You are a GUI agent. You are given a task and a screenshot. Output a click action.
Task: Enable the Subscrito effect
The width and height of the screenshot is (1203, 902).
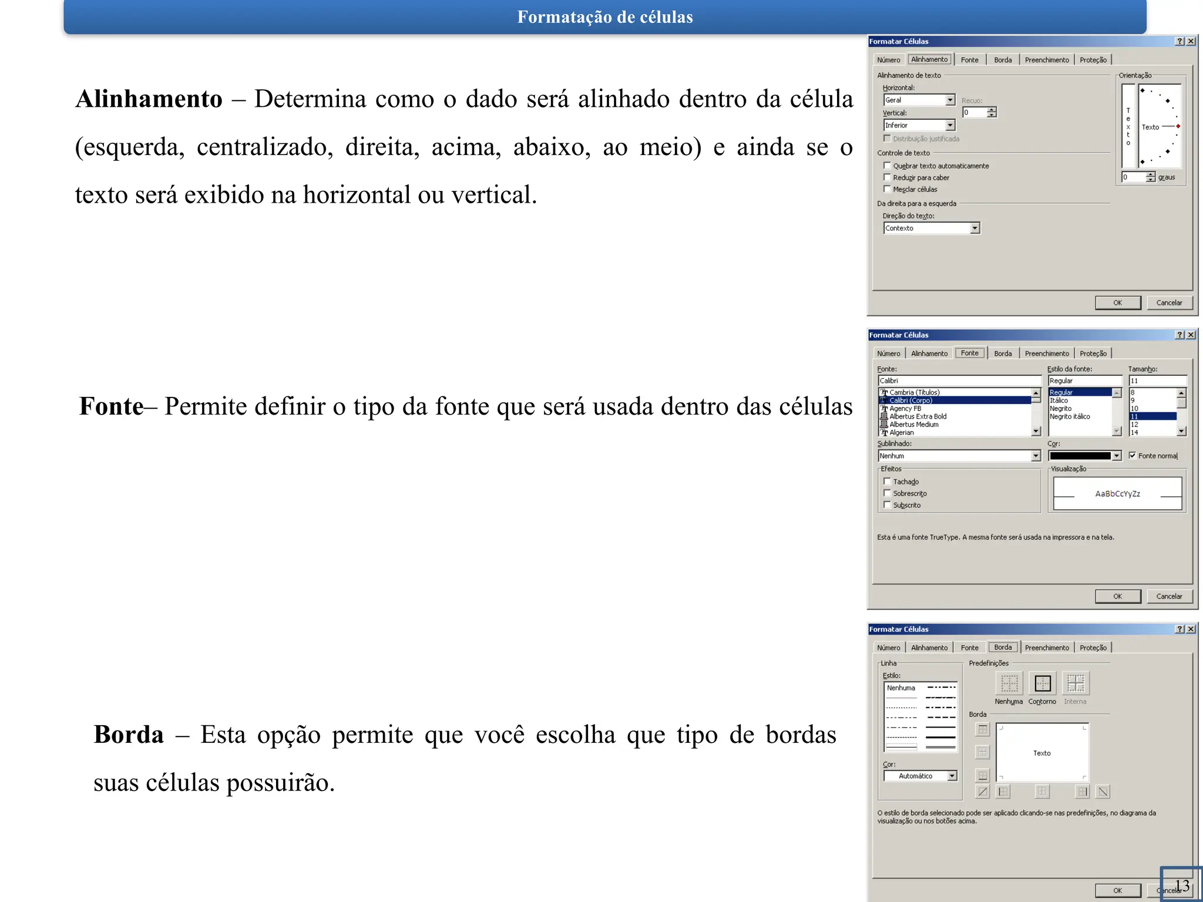[x=887, y=505]
